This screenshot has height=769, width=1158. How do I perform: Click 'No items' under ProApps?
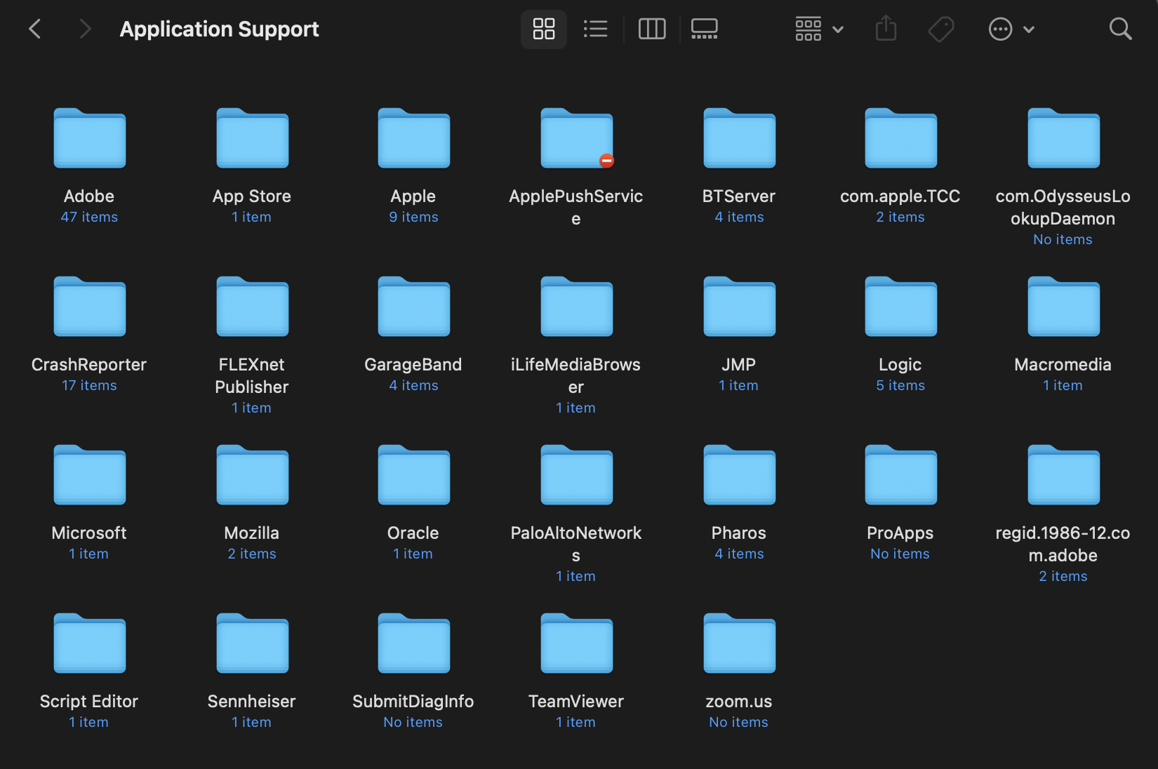point(900,554)
